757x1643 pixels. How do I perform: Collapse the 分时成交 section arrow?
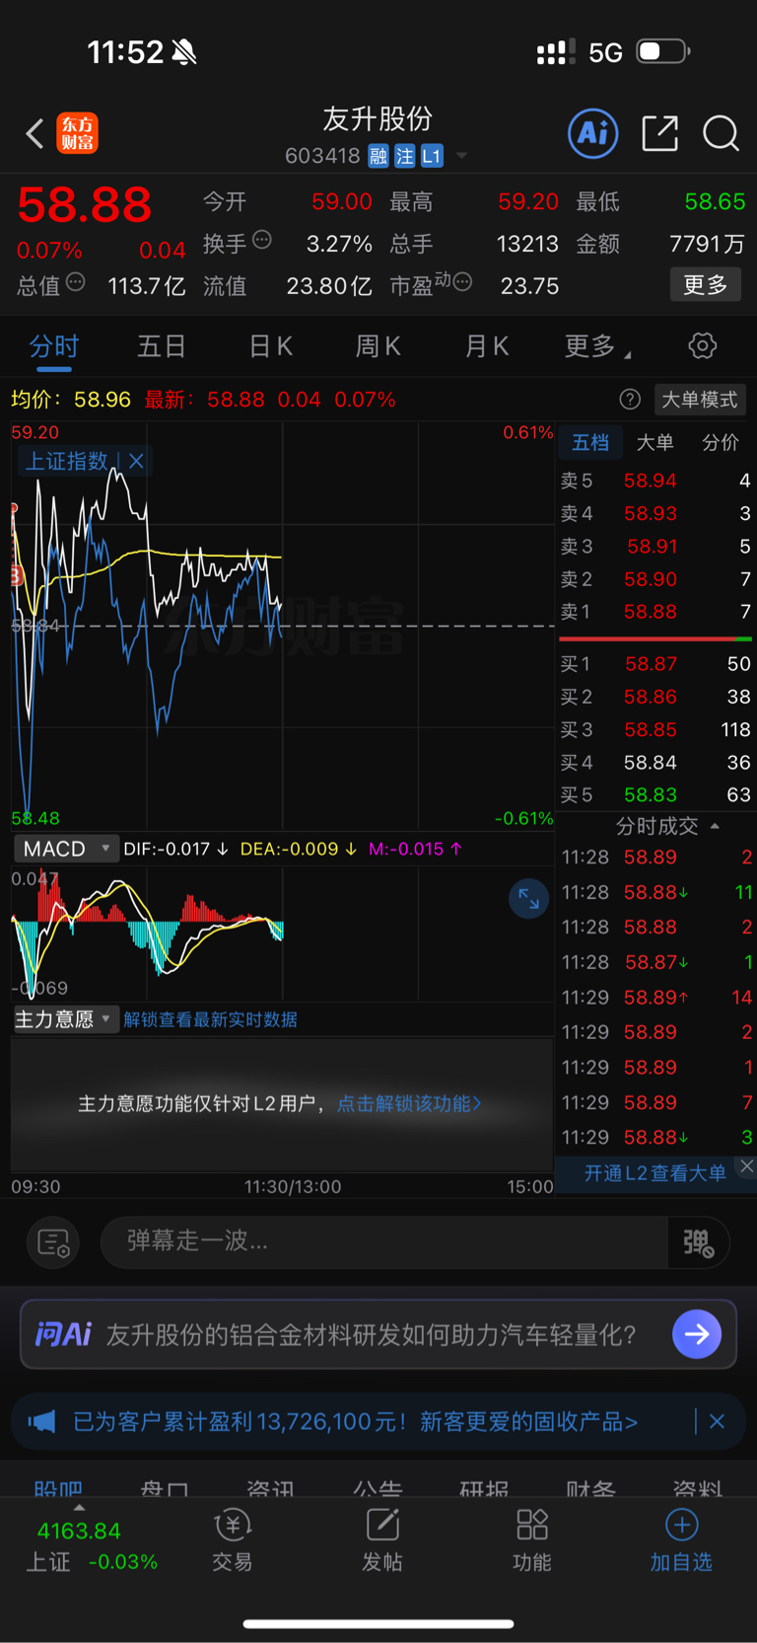click(715, 826)
